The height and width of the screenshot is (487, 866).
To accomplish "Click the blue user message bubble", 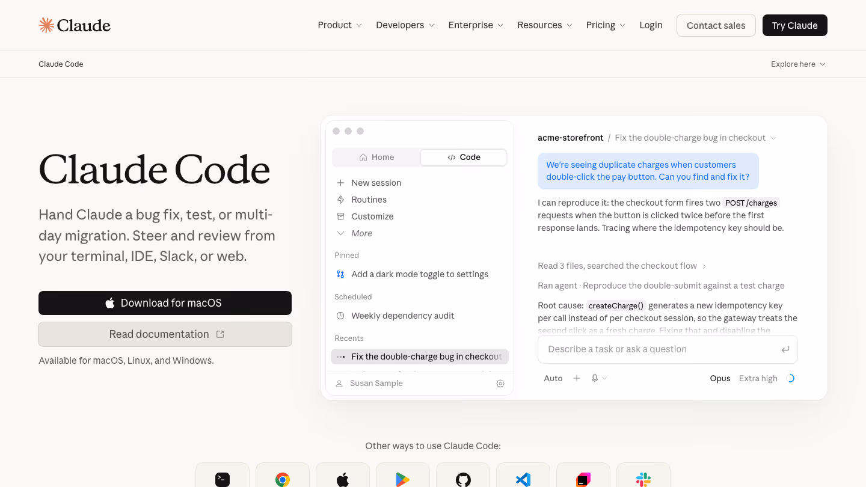I will click(648, 171).
